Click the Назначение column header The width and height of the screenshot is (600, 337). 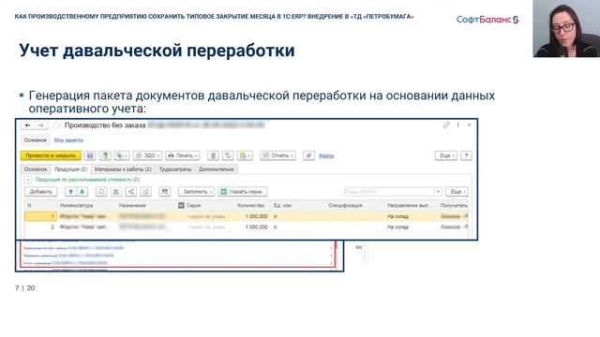(132, 206)
